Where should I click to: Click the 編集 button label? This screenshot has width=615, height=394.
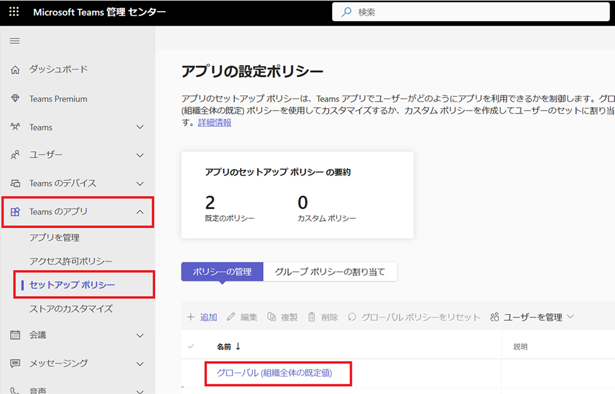coord(249,317)
